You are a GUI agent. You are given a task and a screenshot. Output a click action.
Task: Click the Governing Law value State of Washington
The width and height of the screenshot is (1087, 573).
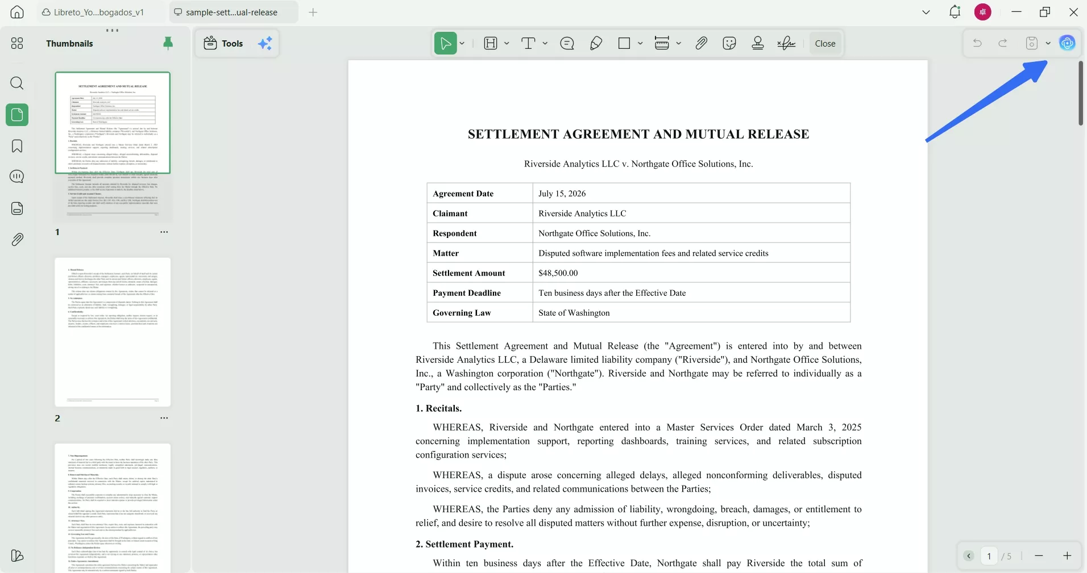[574, 313]
